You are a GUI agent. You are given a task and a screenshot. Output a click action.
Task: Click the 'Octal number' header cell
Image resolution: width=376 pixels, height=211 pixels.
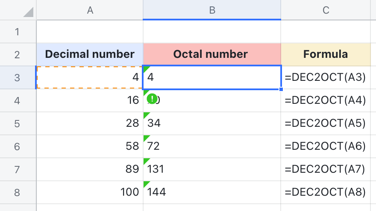click(212, 54)
